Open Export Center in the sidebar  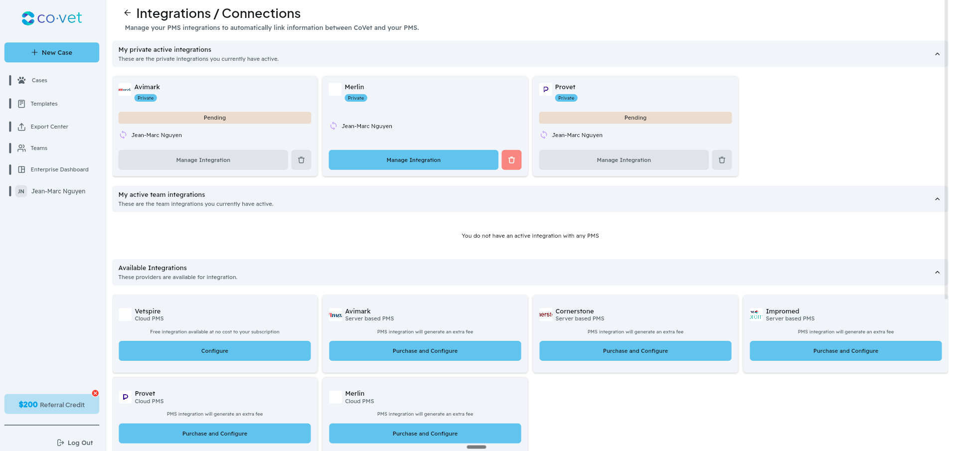pyautogui.click(x=49, y=127)
